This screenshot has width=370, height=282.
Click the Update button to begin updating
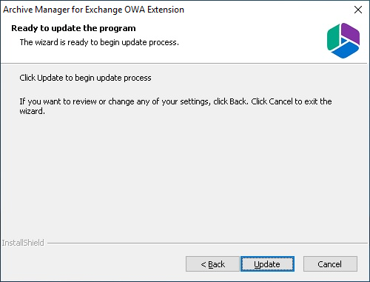click(267, 264)
